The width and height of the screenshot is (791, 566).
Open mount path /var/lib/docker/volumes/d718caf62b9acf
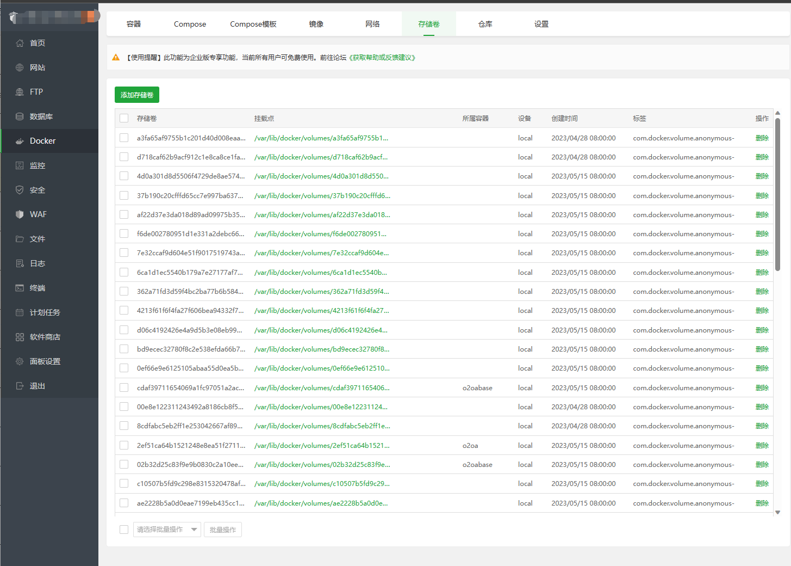click(321, 157)
